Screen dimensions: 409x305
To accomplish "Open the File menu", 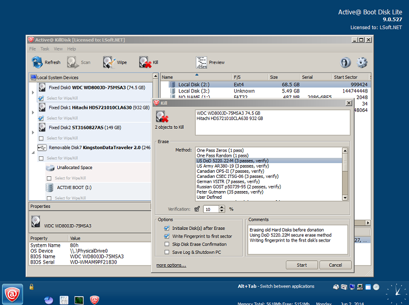I will point(33,49).
